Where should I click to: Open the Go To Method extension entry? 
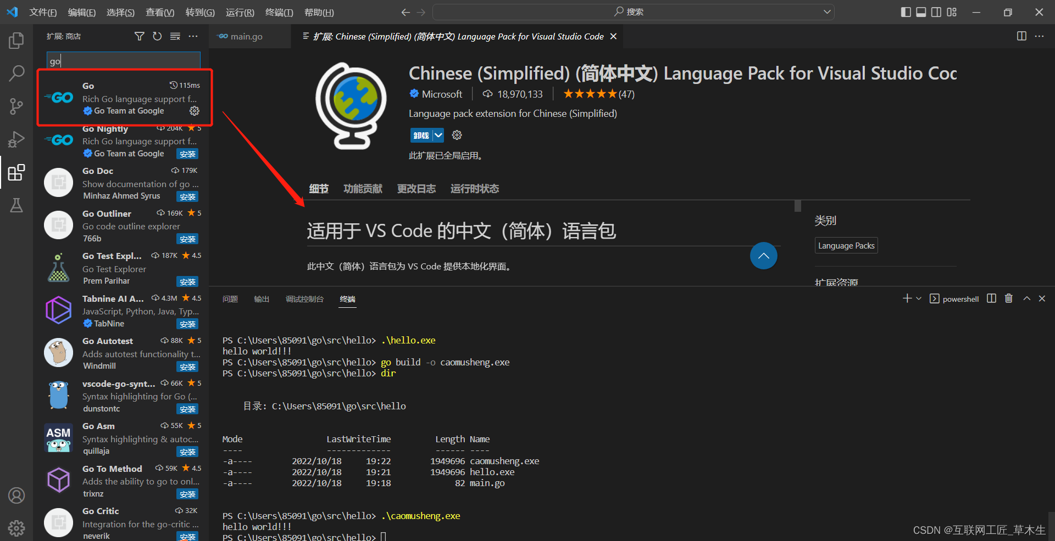point(122,481)
